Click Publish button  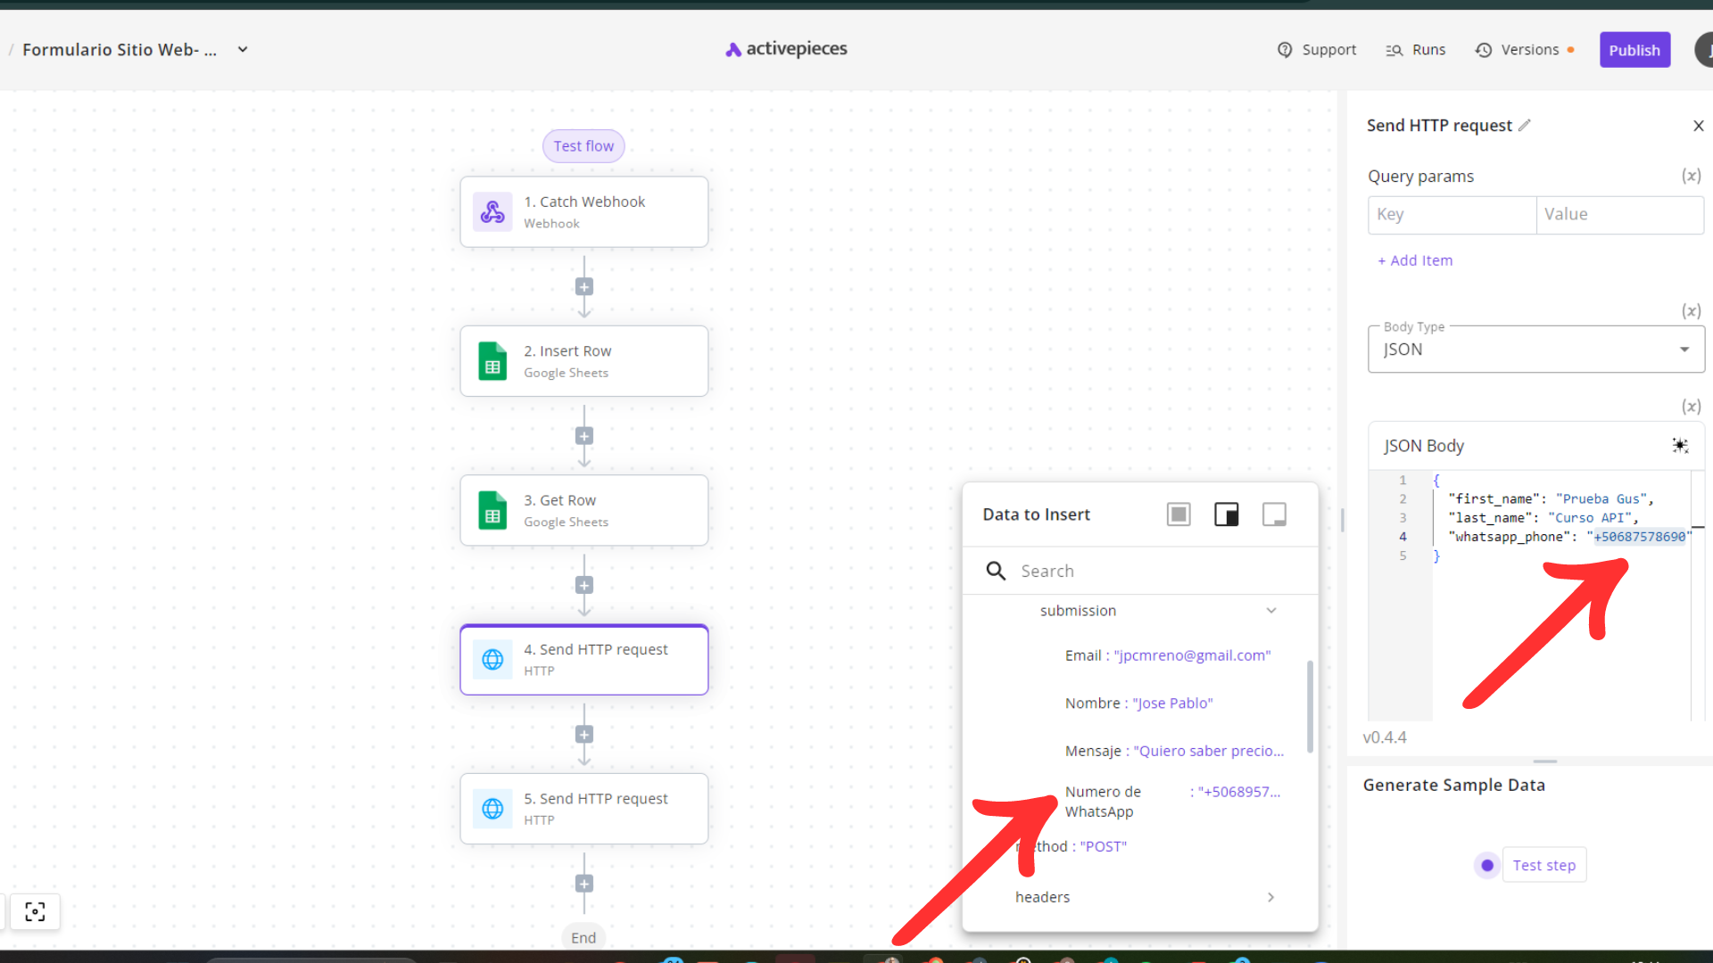[1634, 50]
